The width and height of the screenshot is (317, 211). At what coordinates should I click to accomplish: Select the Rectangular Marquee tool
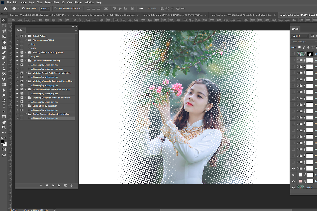point(4,26)
